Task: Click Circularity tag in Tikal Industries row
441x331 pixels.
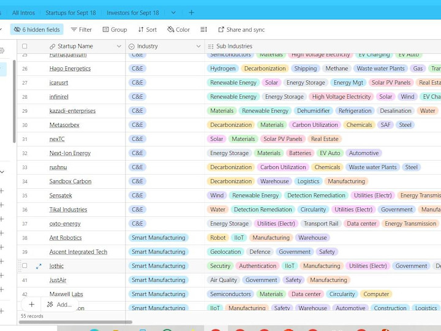Action: pos(313,210)
